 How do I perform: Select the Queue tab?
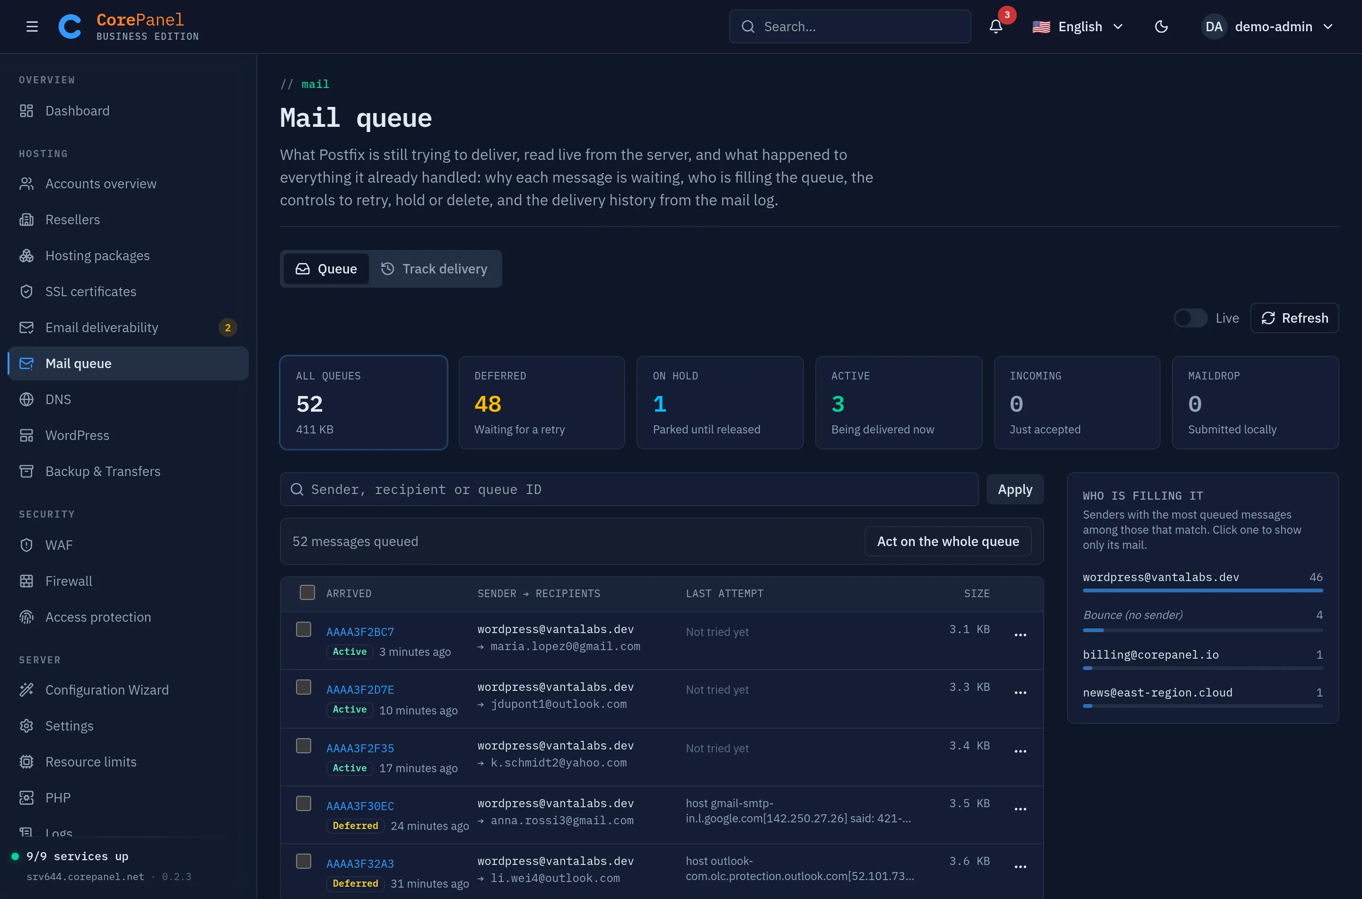pyautogui.click(x=326, y=269)
